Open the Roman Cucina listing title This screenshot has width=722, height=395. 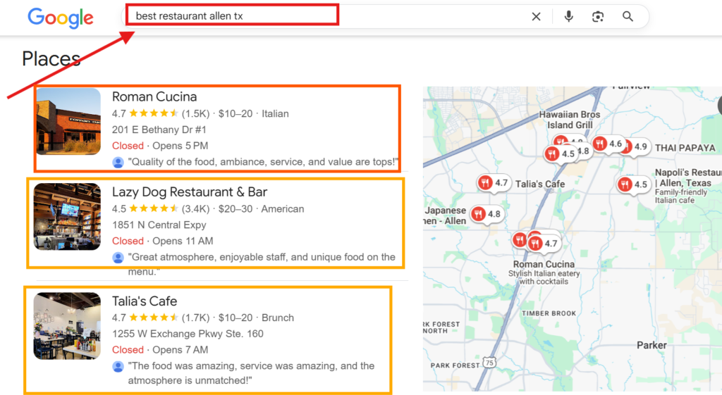tap(154, 96)
